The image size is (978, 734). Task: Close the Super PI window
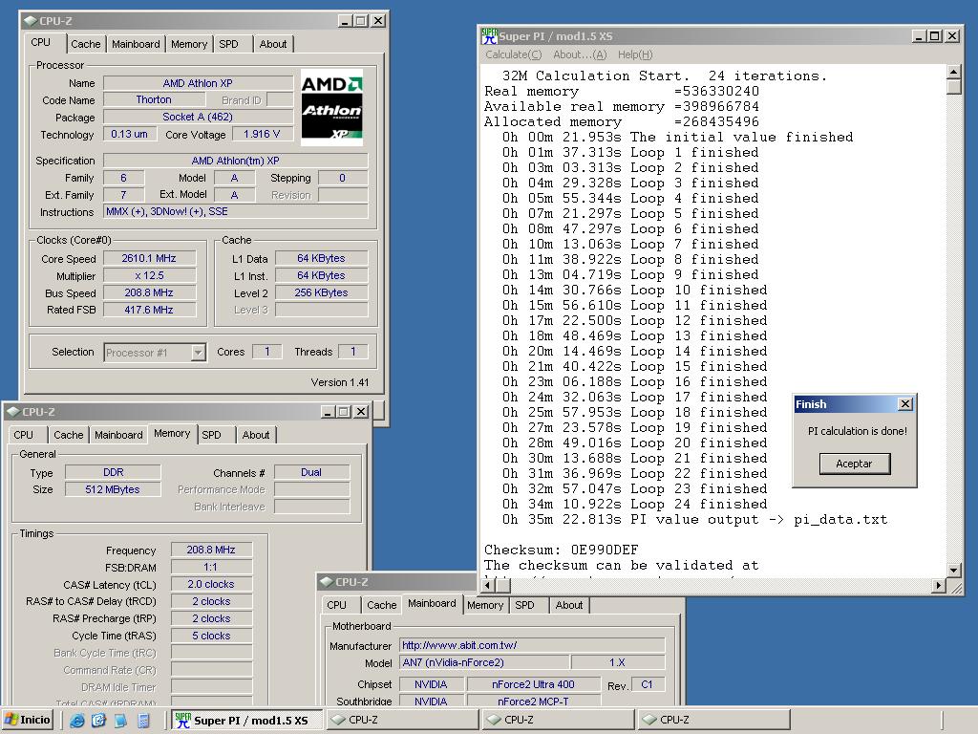tap(952, 36)
